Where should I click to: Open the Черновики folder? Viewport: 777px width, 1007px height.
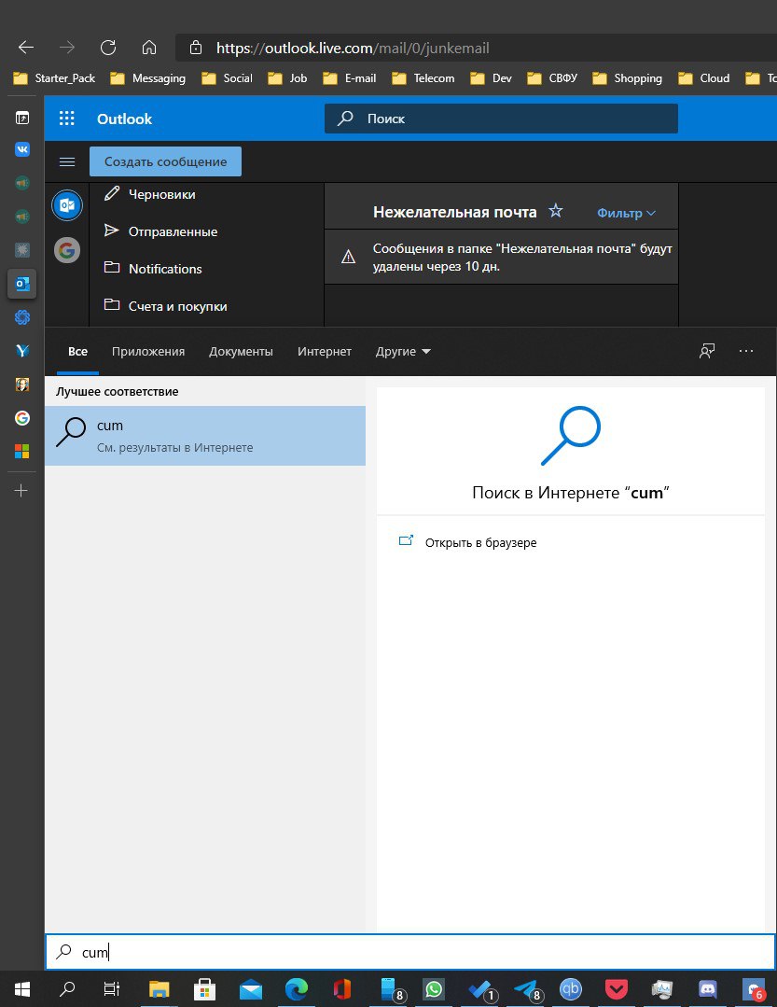coord(161,194)
